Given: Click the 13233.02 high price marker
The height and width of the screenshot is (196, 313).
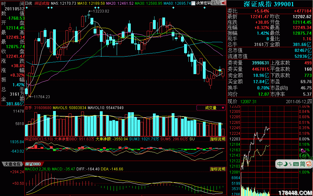Looking at the screenshot, I should 101,11.
